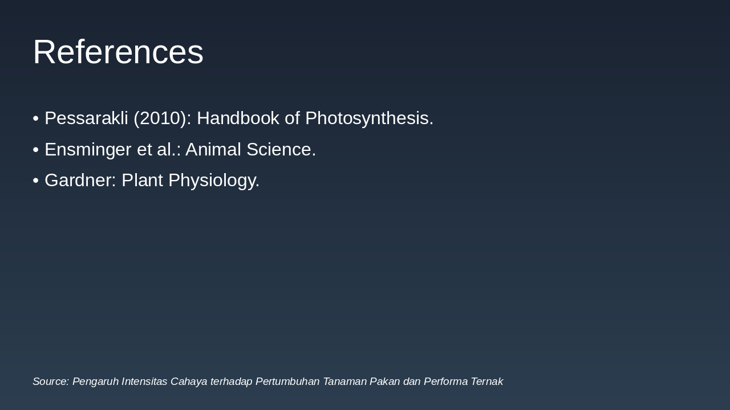Click the word Pessarakli in first reference

pos(86,118)
